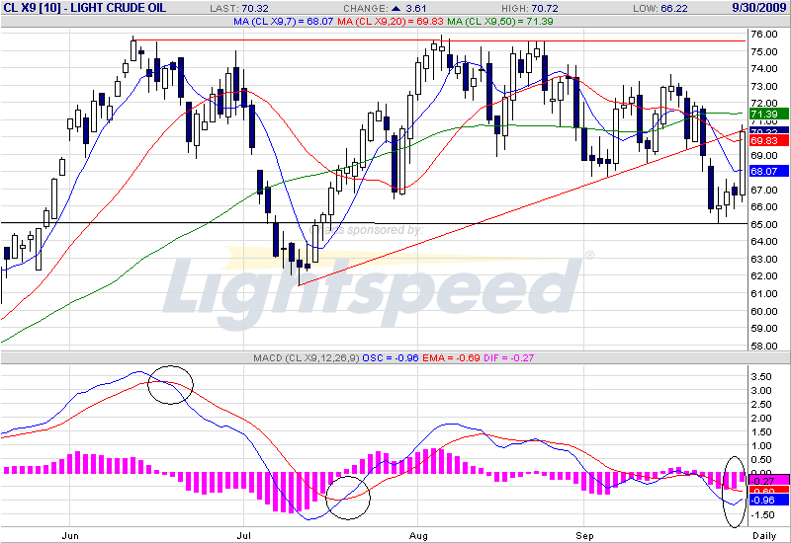Click the 3.50 MACD axis label
Image resolution: width=791 pixels, height=543 pixels.
[x=761, y=377]
